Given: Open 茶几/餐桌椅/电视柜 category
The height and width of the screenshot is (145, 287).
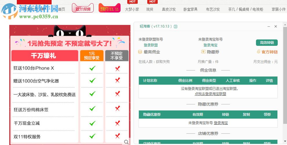Looking at the screenshot, I should tap(246, 9).
